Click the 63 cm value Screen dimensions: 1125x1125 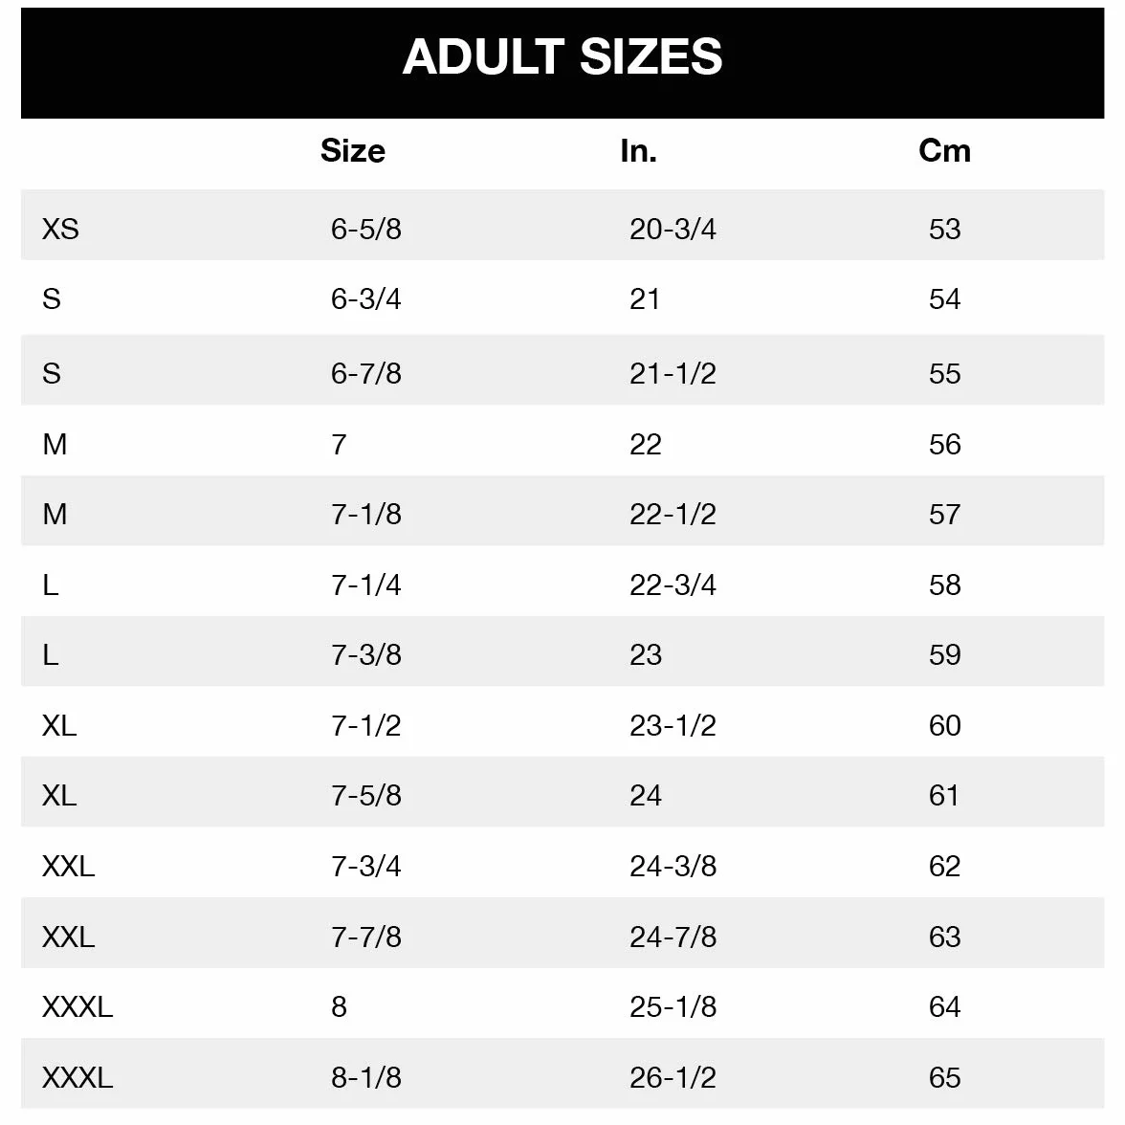pyautogui.click(x=944, y=937)
